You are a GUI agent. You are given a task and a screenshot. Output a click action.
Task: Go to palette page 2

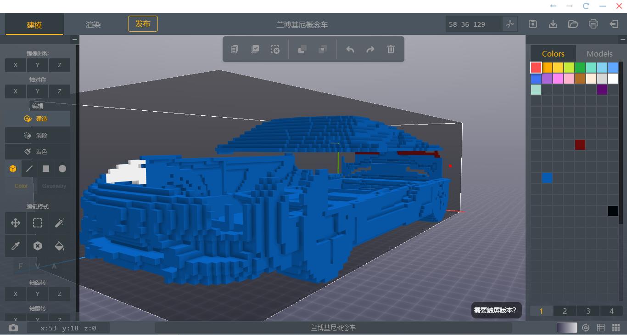(x=565, y=311)
